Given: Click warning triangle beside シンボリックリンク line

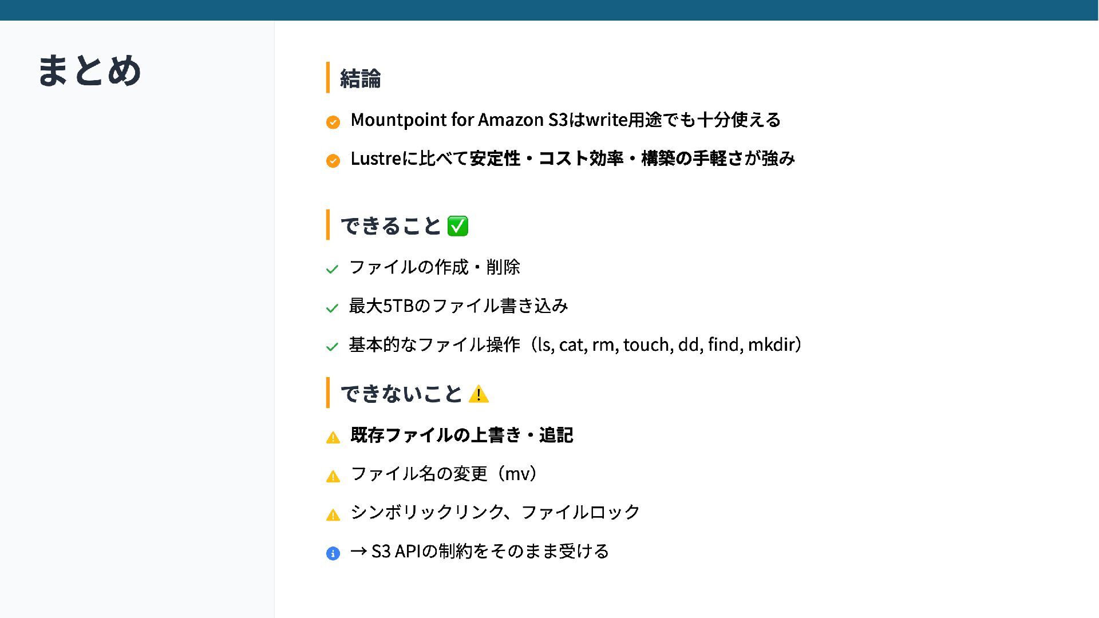Looking at the screenshot, I should 333,514.
